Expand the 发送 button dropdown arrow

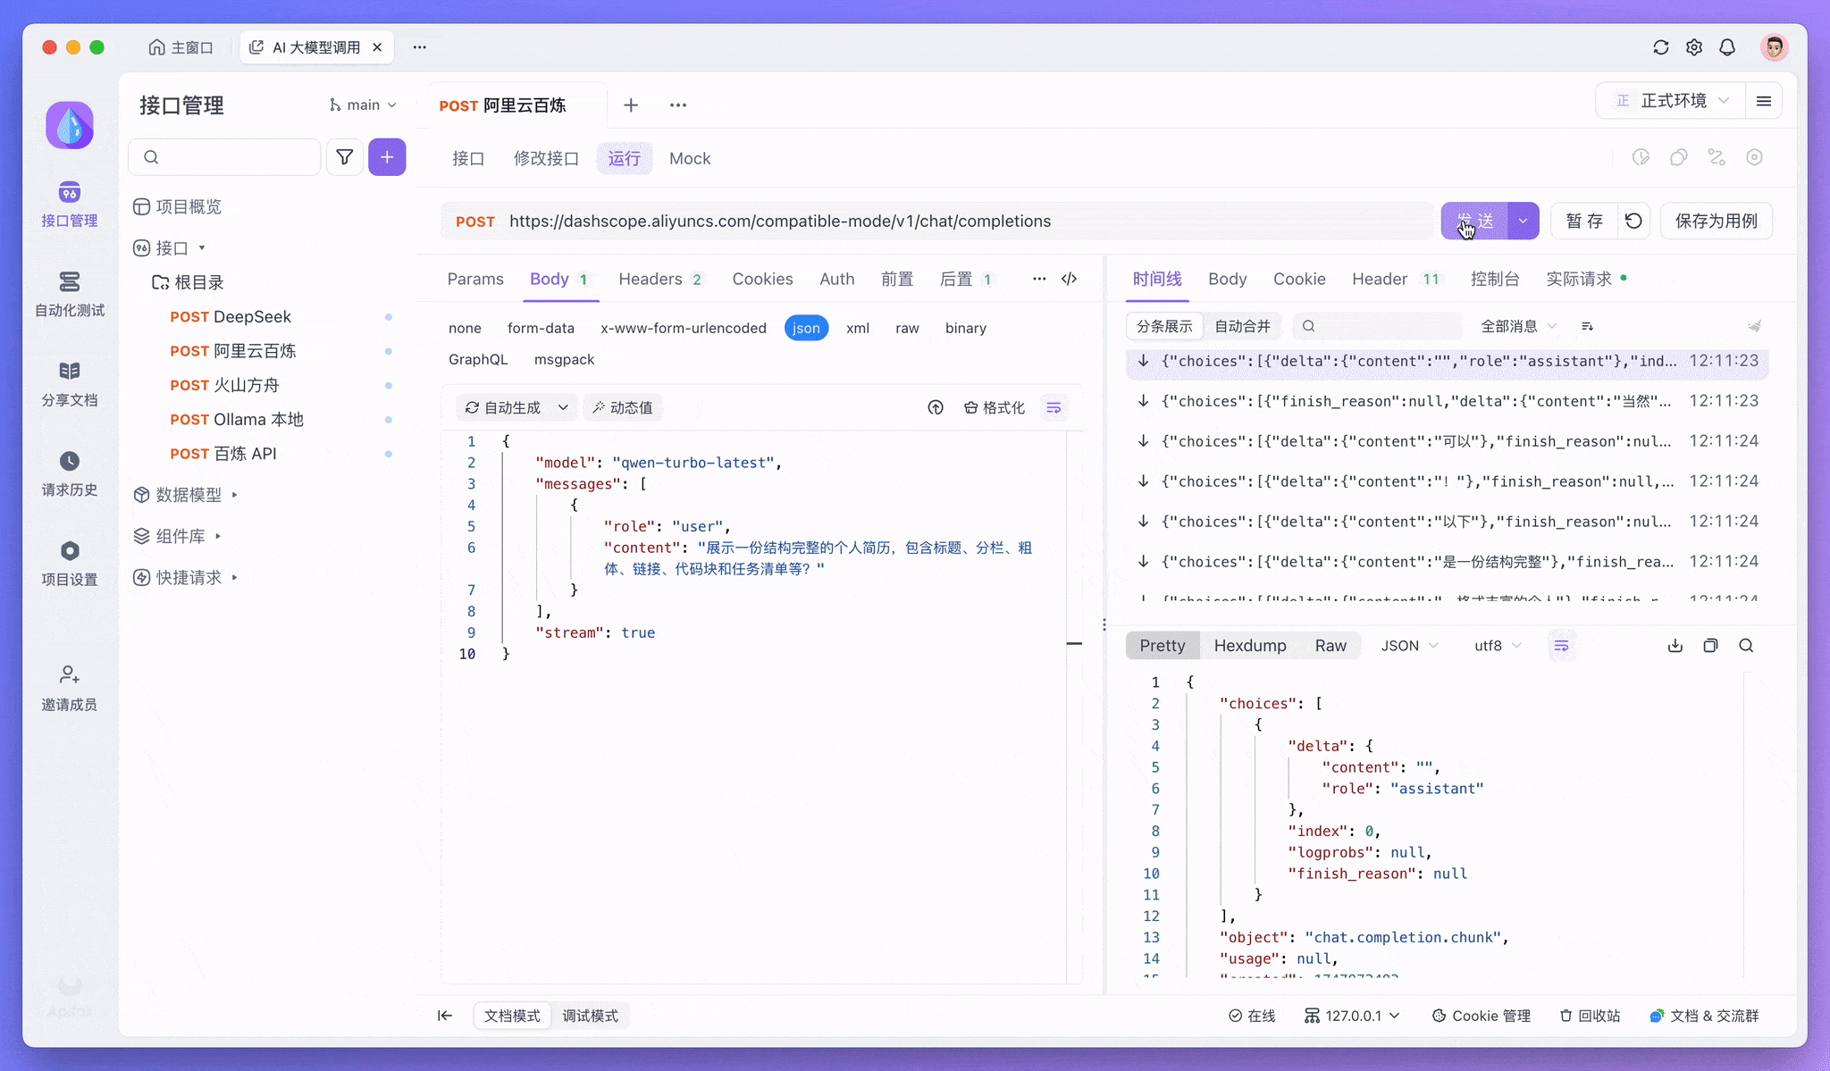(1523, 221)
